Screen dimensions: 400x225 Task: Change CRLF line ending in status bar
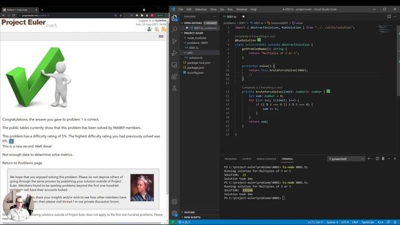[x=355, y=222]
